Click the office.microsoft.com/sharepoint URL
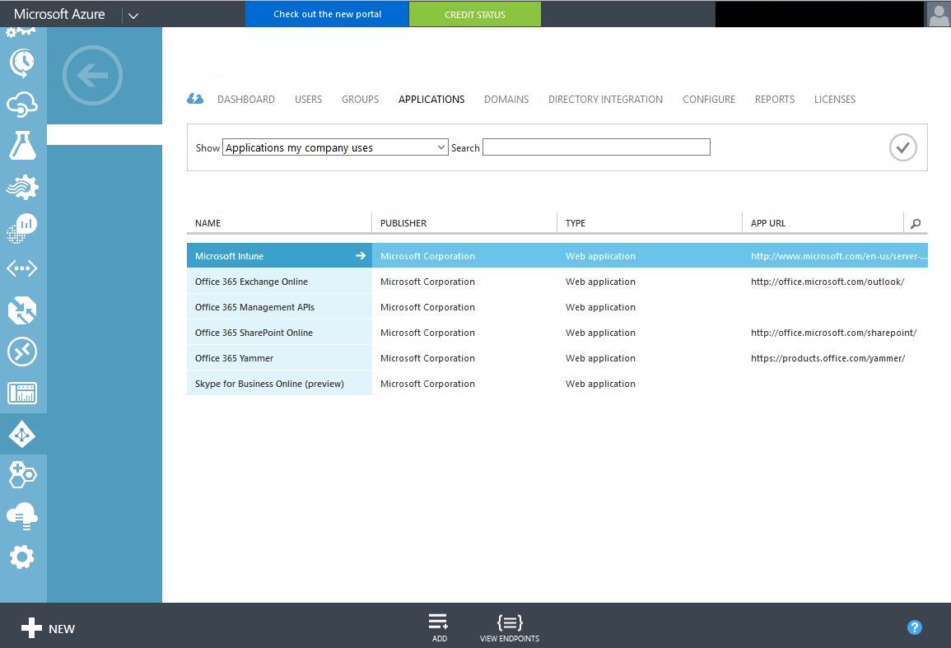This screenshot has height=648, width=951. [x=833, y=333]
